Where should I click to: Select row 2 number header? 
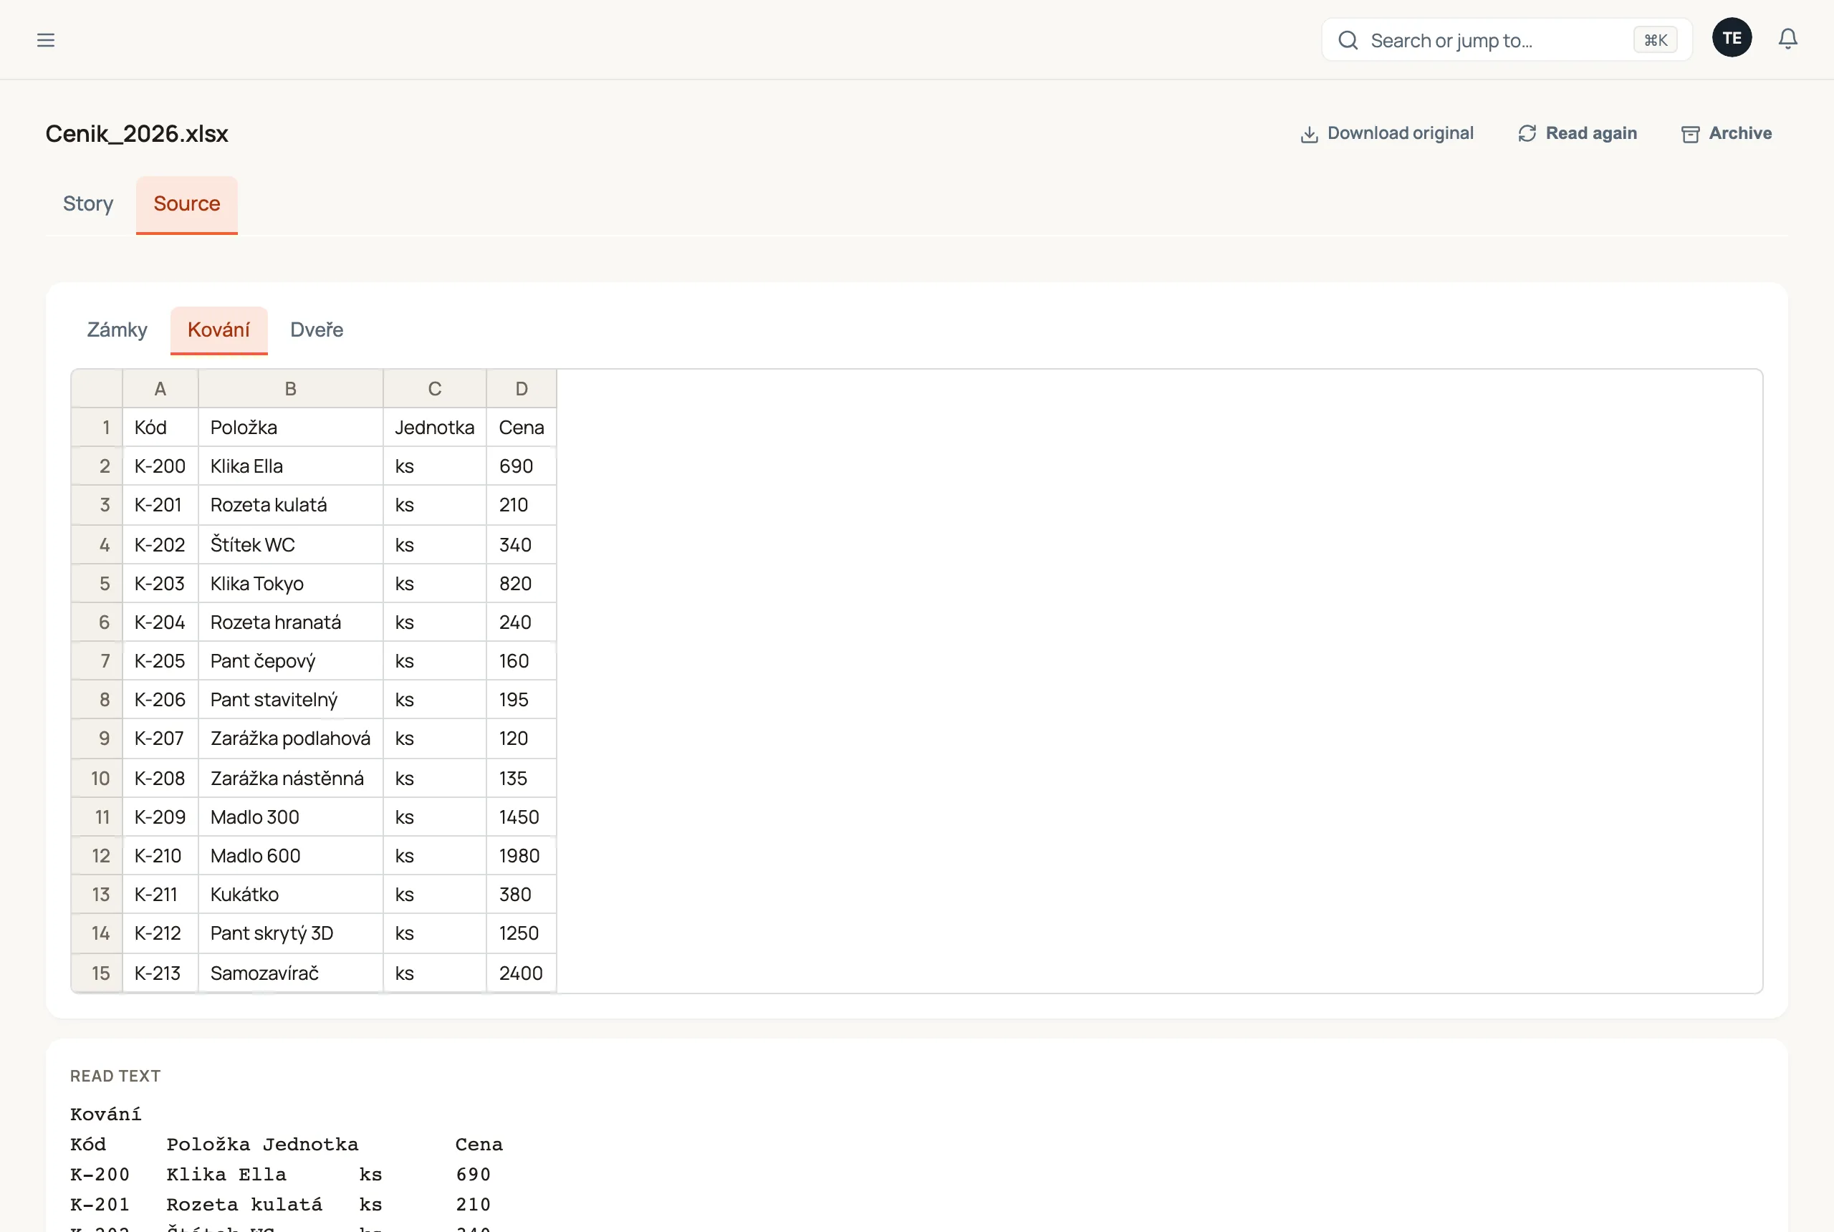(x=97, y=467)
